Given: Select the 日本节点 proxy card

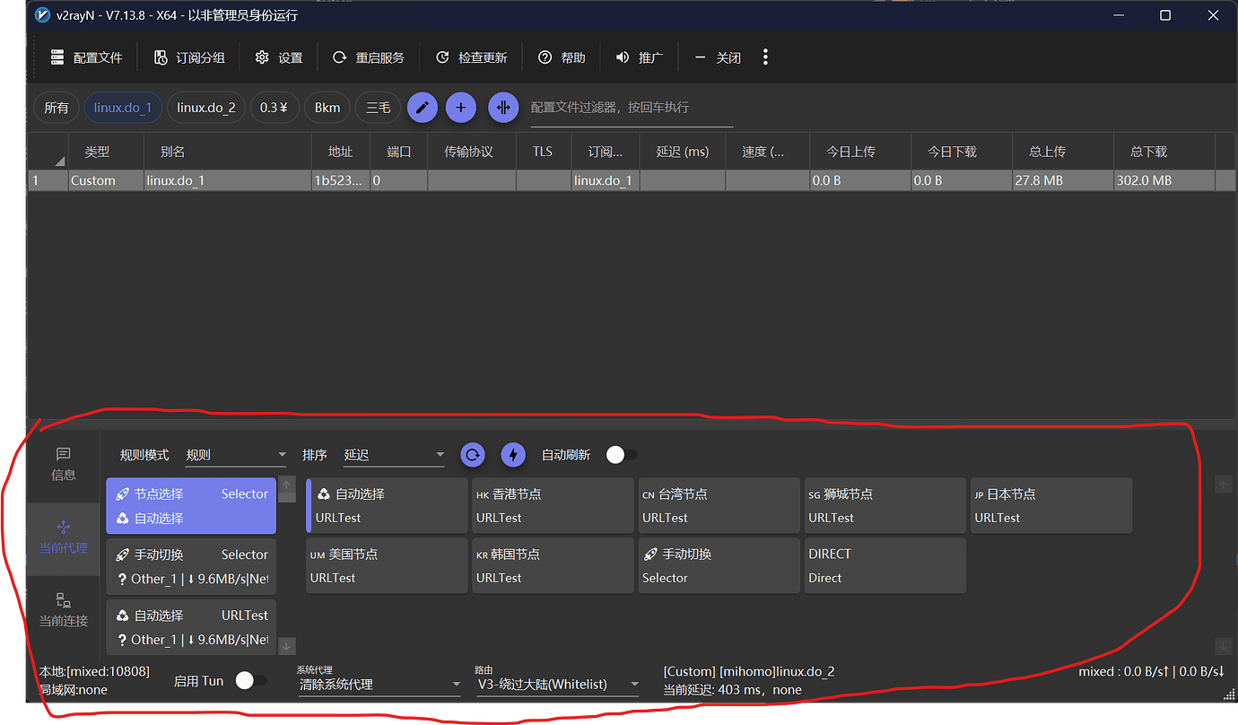Looking at the screenshot, I should (1051, 506).
